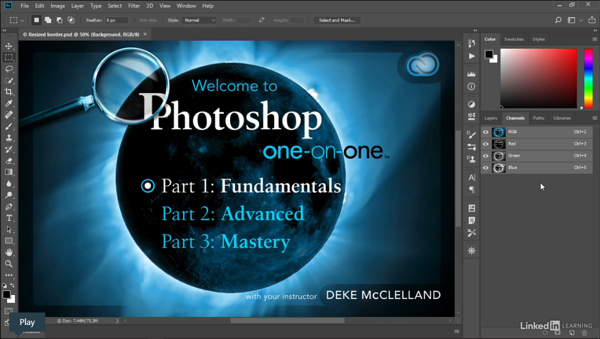Choose Add to selection mode button
600x339 pixels.
(48, 20)
